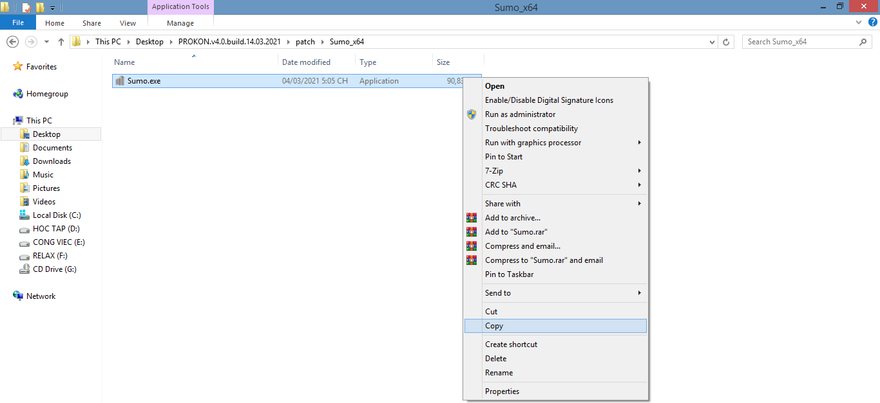Open the recent locations dropdown arrow

click(46, 42)
